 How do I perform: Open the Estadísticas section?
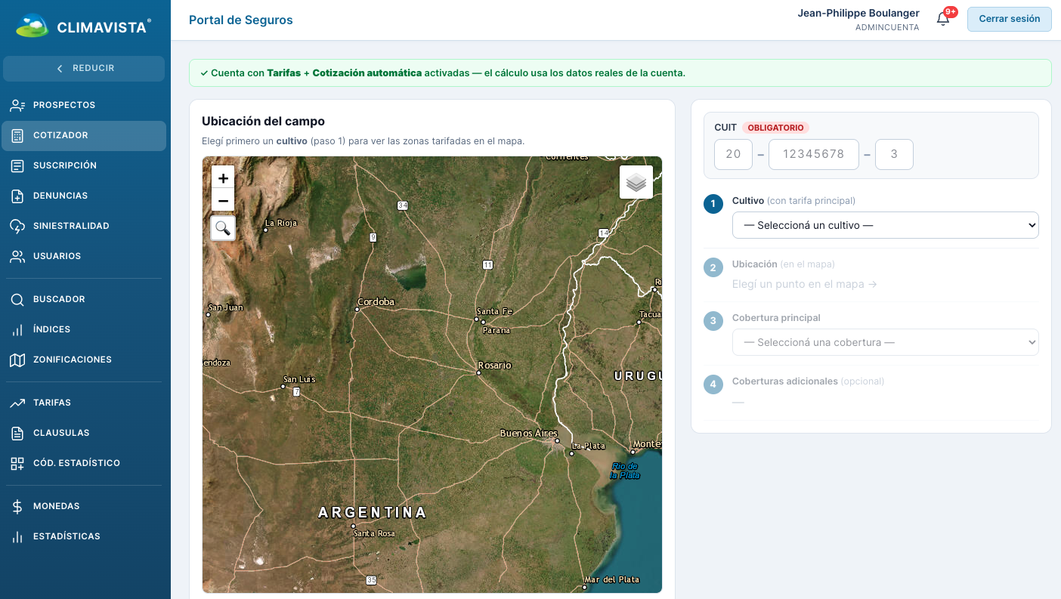click(84, 536)
